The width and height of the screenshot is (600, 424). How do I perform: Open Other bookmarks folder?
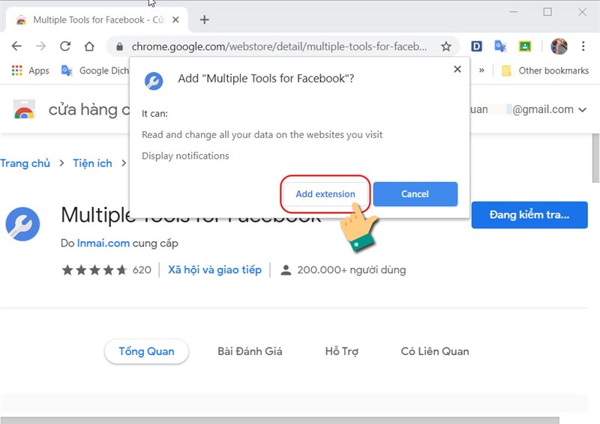(545, 70)
